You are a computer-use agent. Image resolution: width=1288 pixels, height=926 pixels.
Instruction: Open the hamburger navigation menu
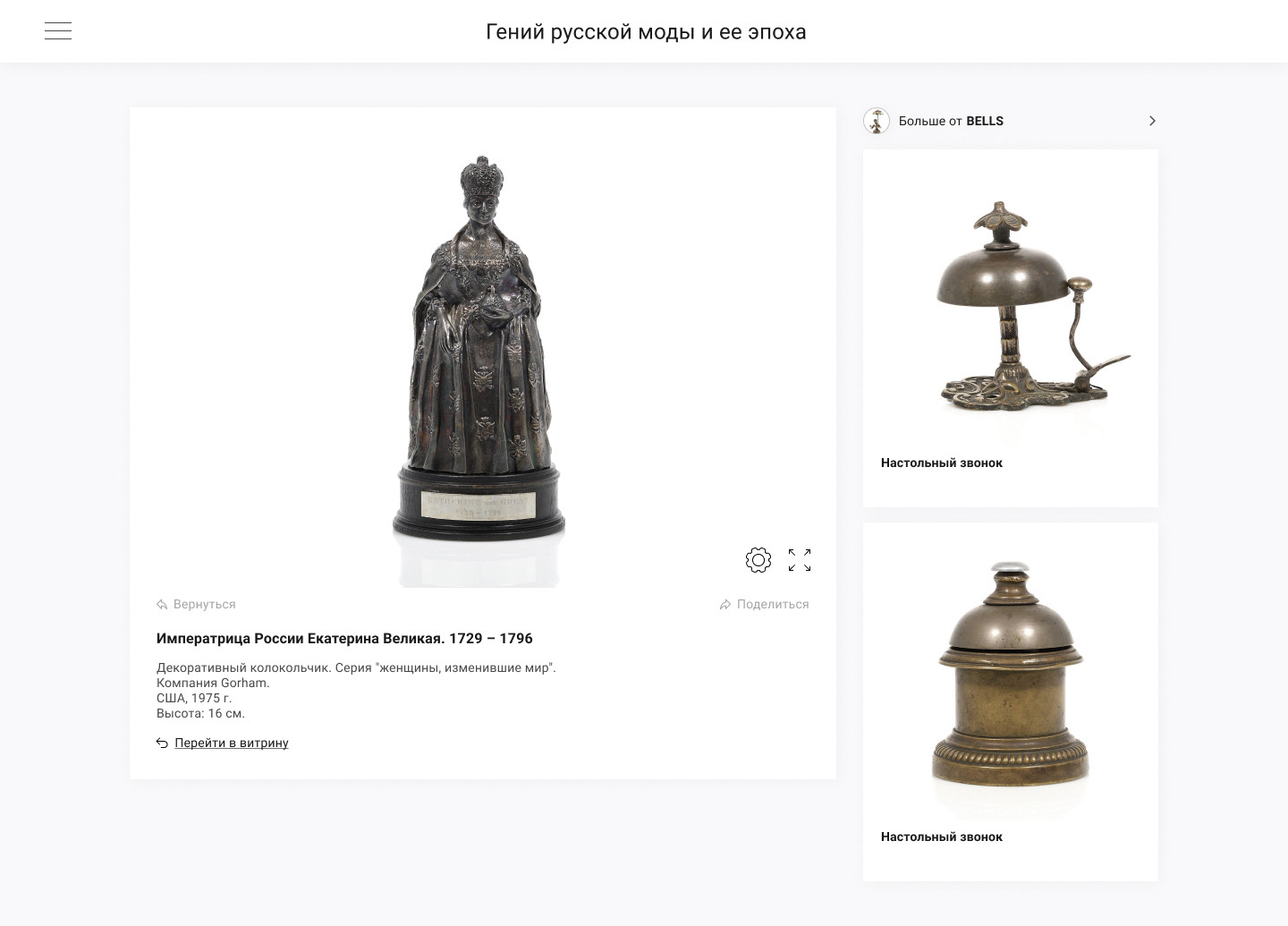click(58, 31)
